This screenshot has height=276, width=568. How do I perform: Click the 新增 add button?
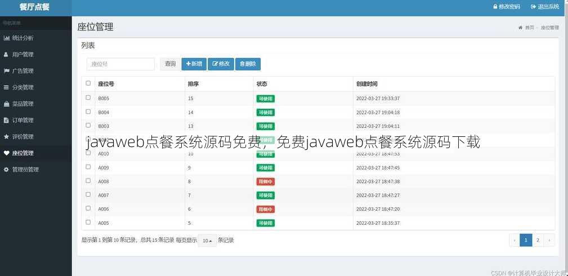point(194,64)
